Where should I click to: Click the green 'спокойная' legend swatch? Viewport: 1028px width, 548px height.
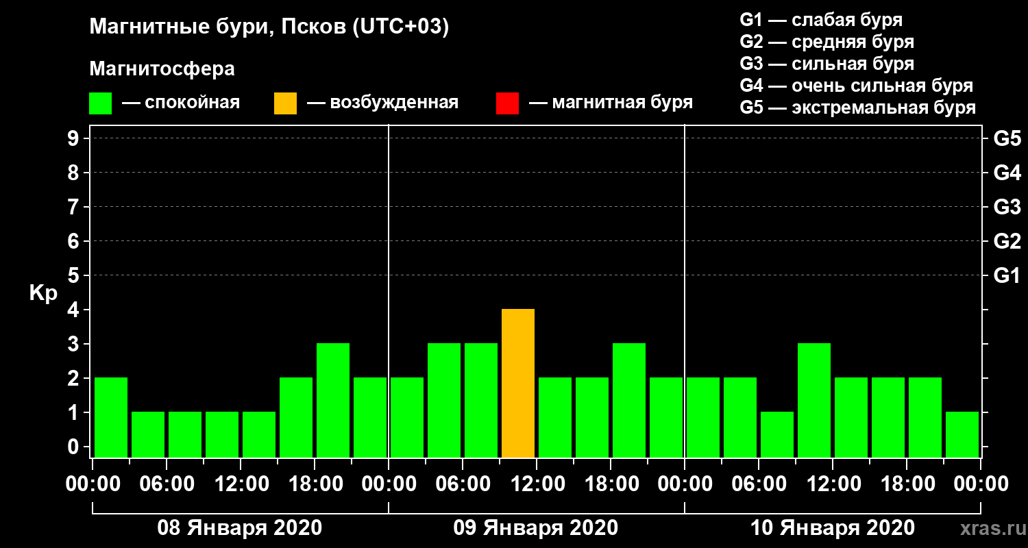pyautogui.click(x=100, y=103)
